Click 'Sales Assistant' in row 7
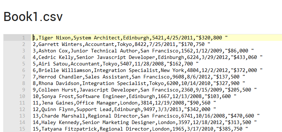 (x=107, y=77)
